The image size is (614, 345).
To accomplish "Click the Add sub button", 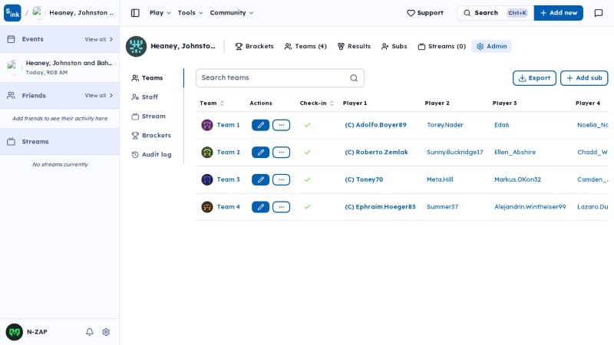I will coord(584,78).
